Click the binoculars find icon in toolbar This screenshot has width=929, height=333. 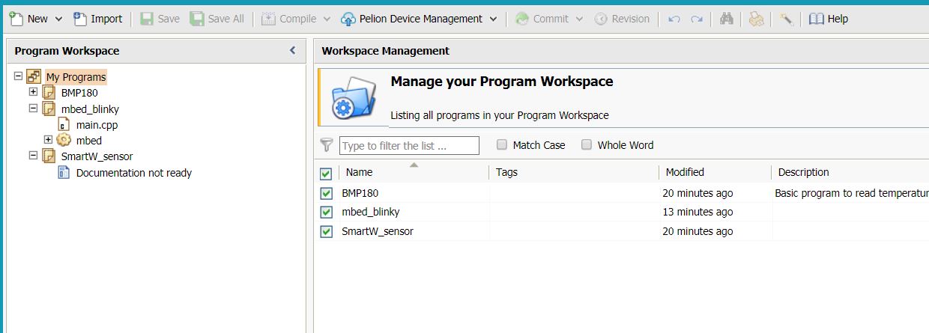pyautogui.click(x=726, y=19)
